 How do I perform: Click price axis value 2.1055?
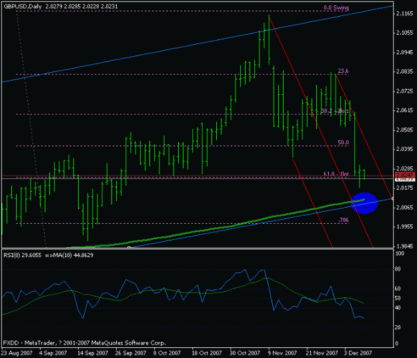point(405,33)
